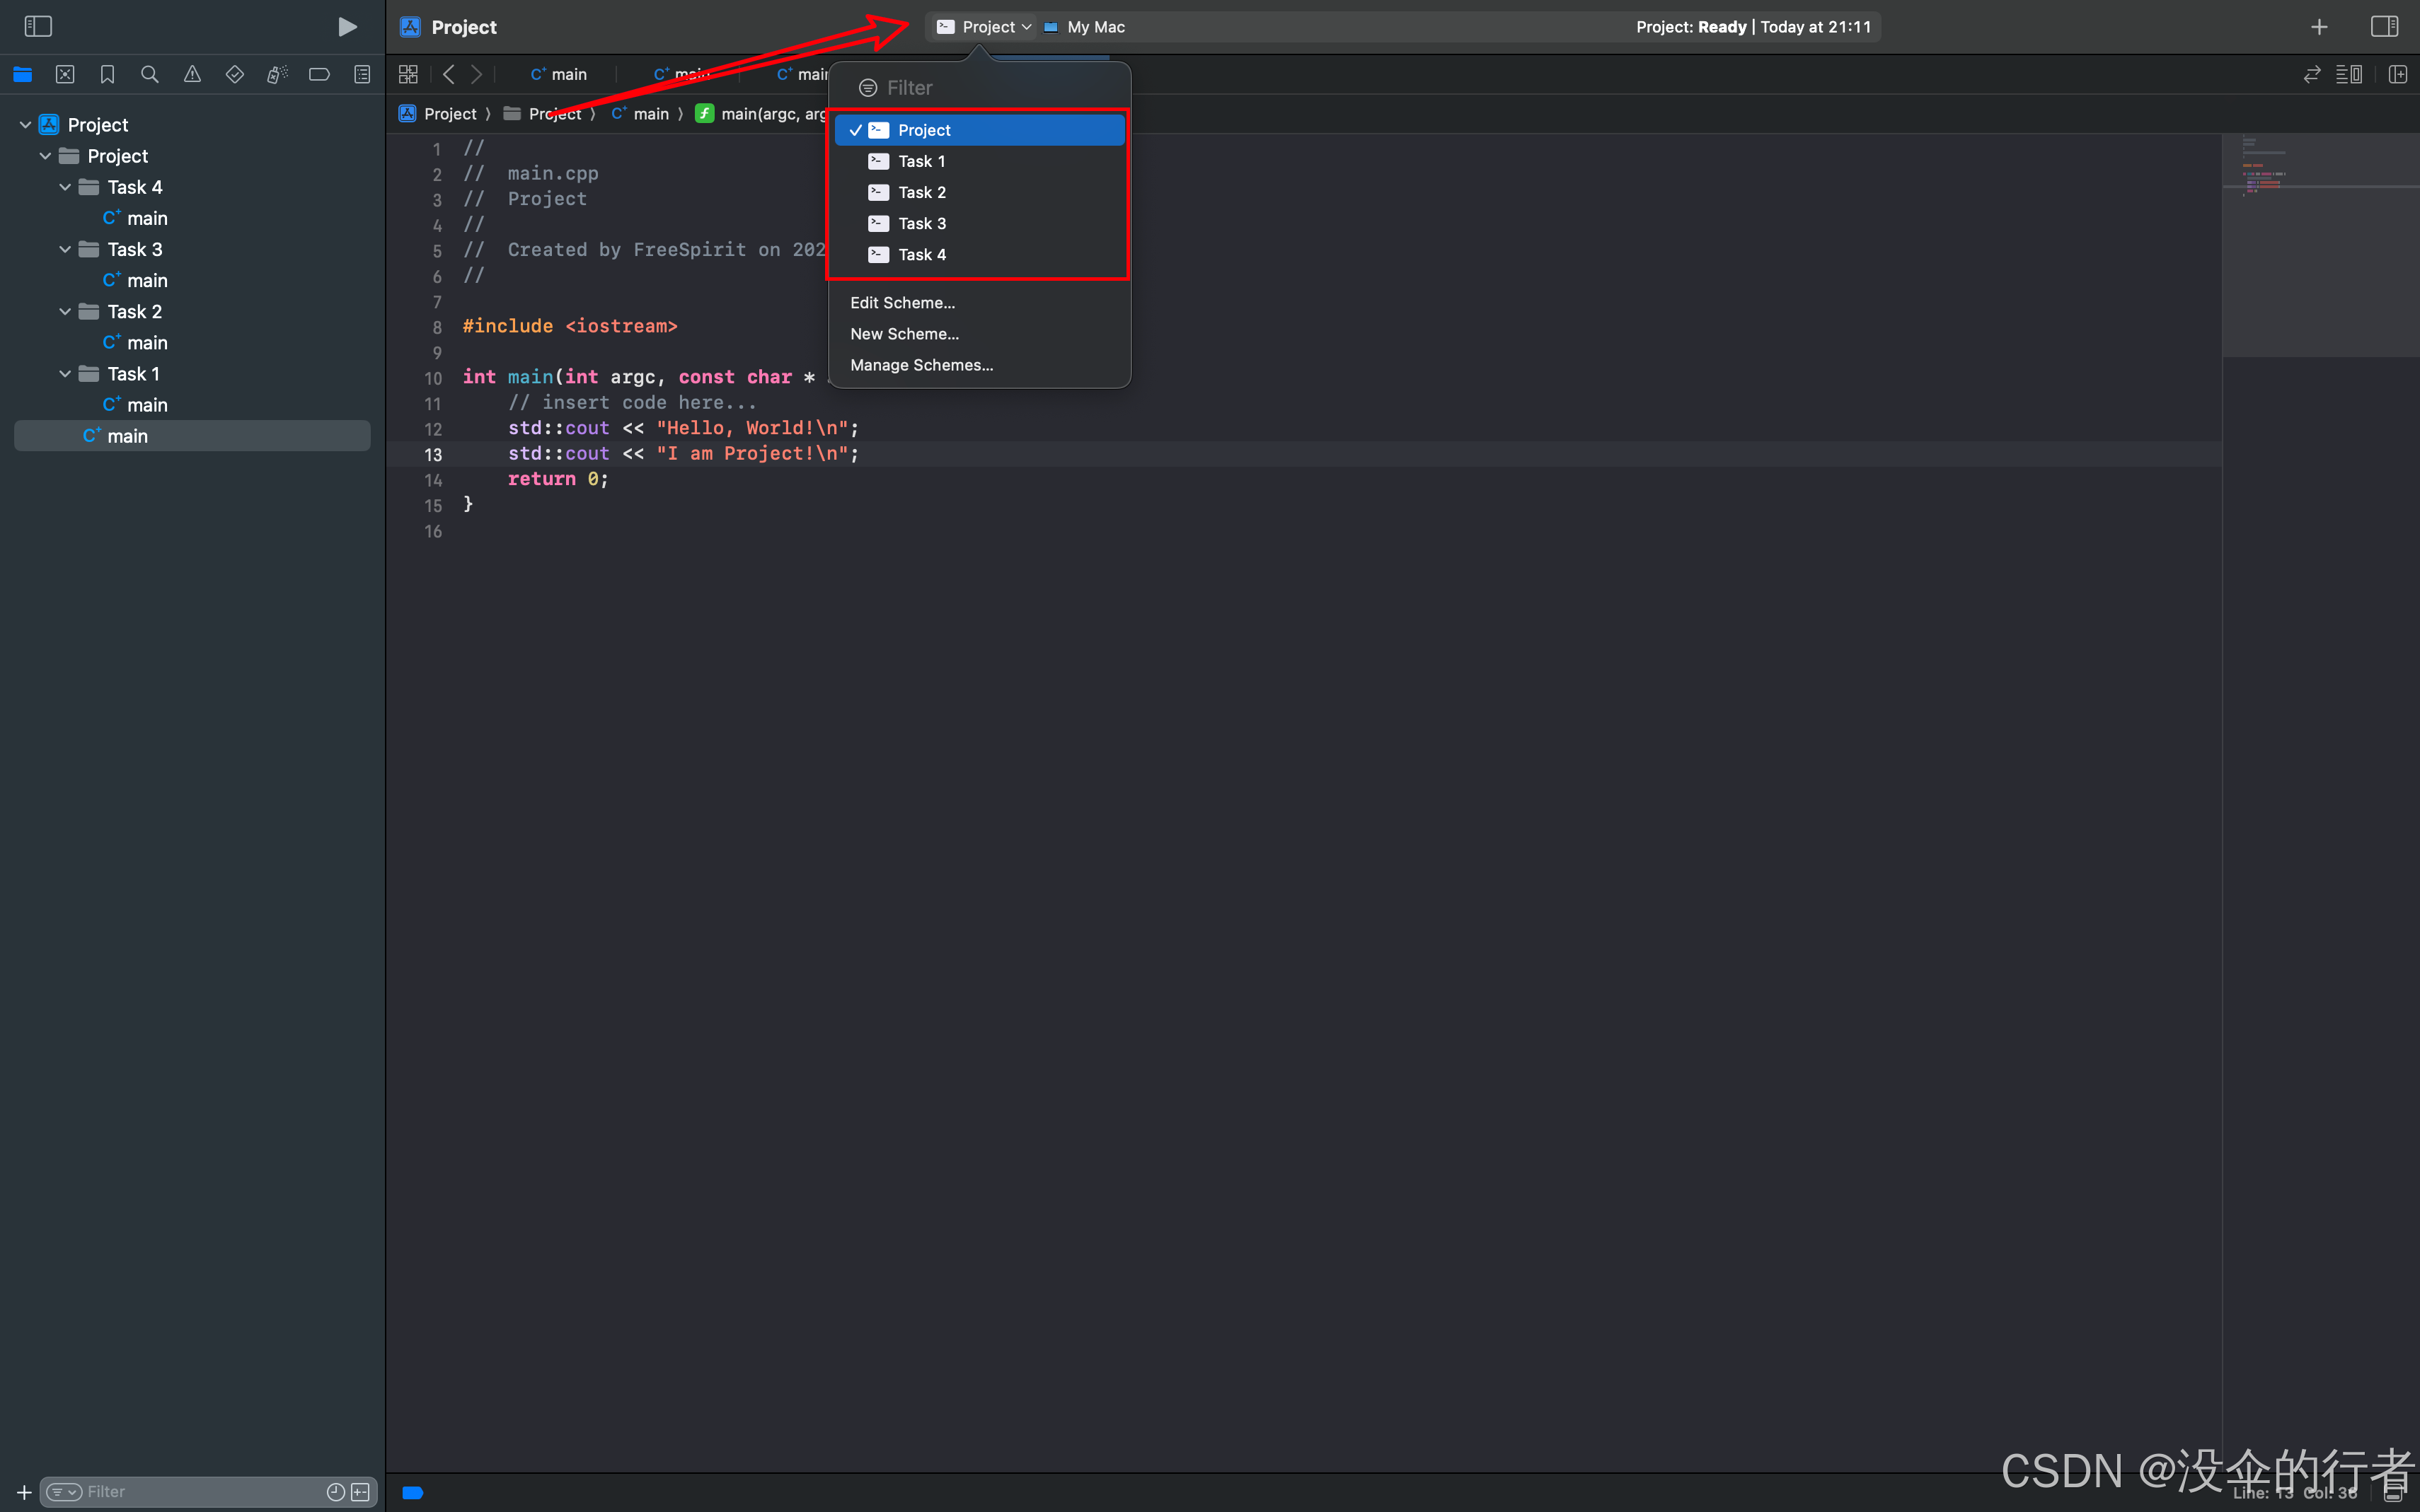The height and width of the screenshot is (1512, 2420).
Task: Click the #include <iostream> line
Action: [x=570, y=326]
